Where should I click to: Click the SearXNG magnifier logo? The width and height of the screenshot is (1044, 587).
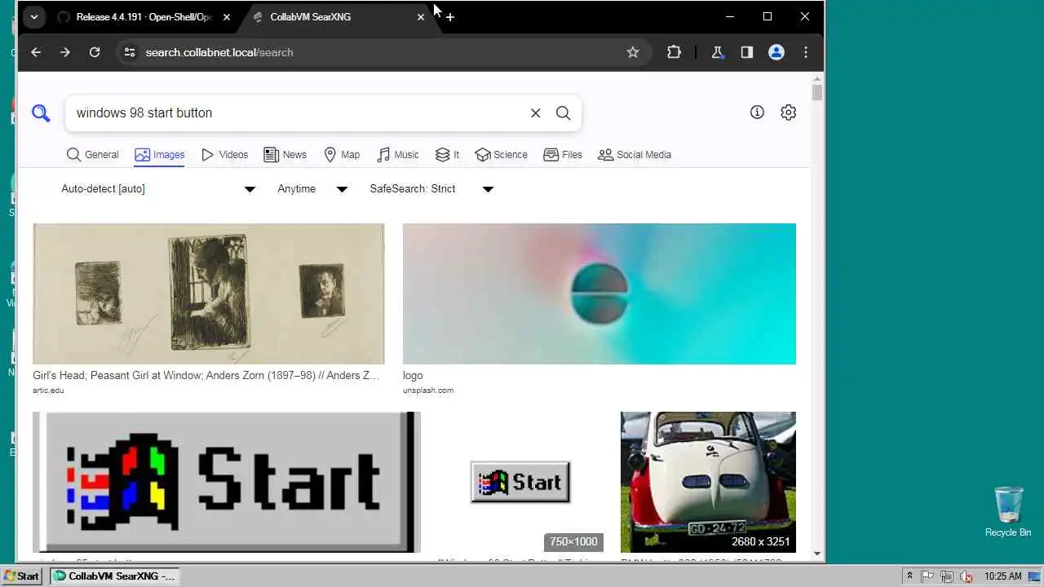pyautogui.click(x=41, y=113)
